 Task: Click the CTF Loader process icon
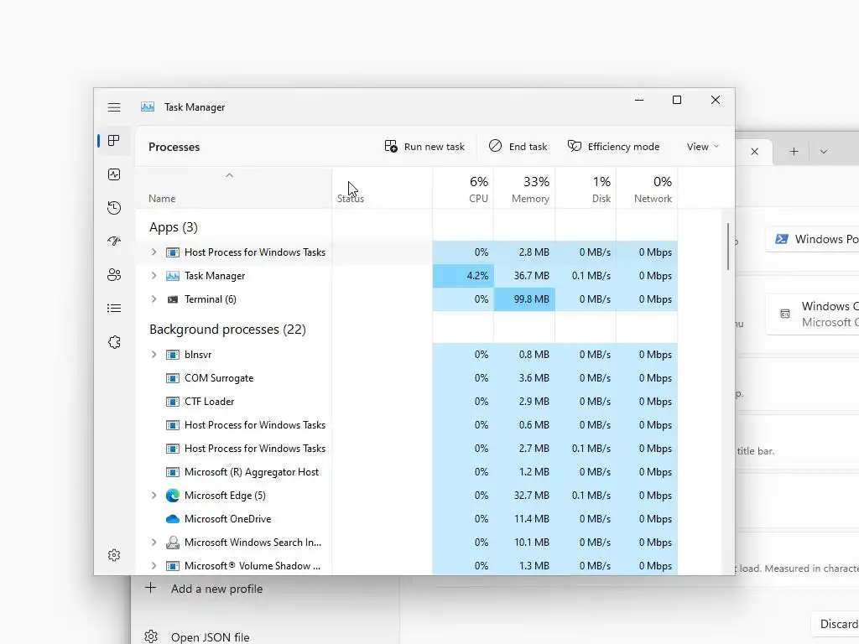(x=173, y=402)
